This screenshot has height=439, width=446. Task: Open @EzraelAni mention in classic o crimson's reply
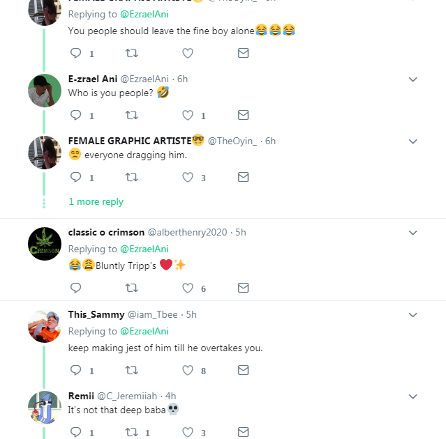(x=144, y=249)
